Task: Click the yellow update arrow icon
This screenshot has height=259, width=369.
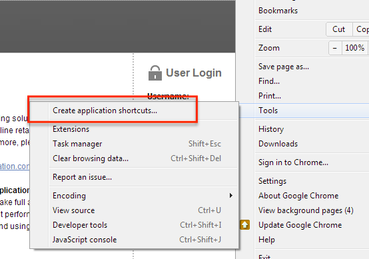Action: click(x=244, y=225)
